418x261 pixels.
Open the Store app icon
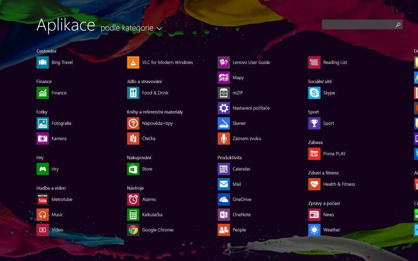pyautogui.click(x=133, y=169)
